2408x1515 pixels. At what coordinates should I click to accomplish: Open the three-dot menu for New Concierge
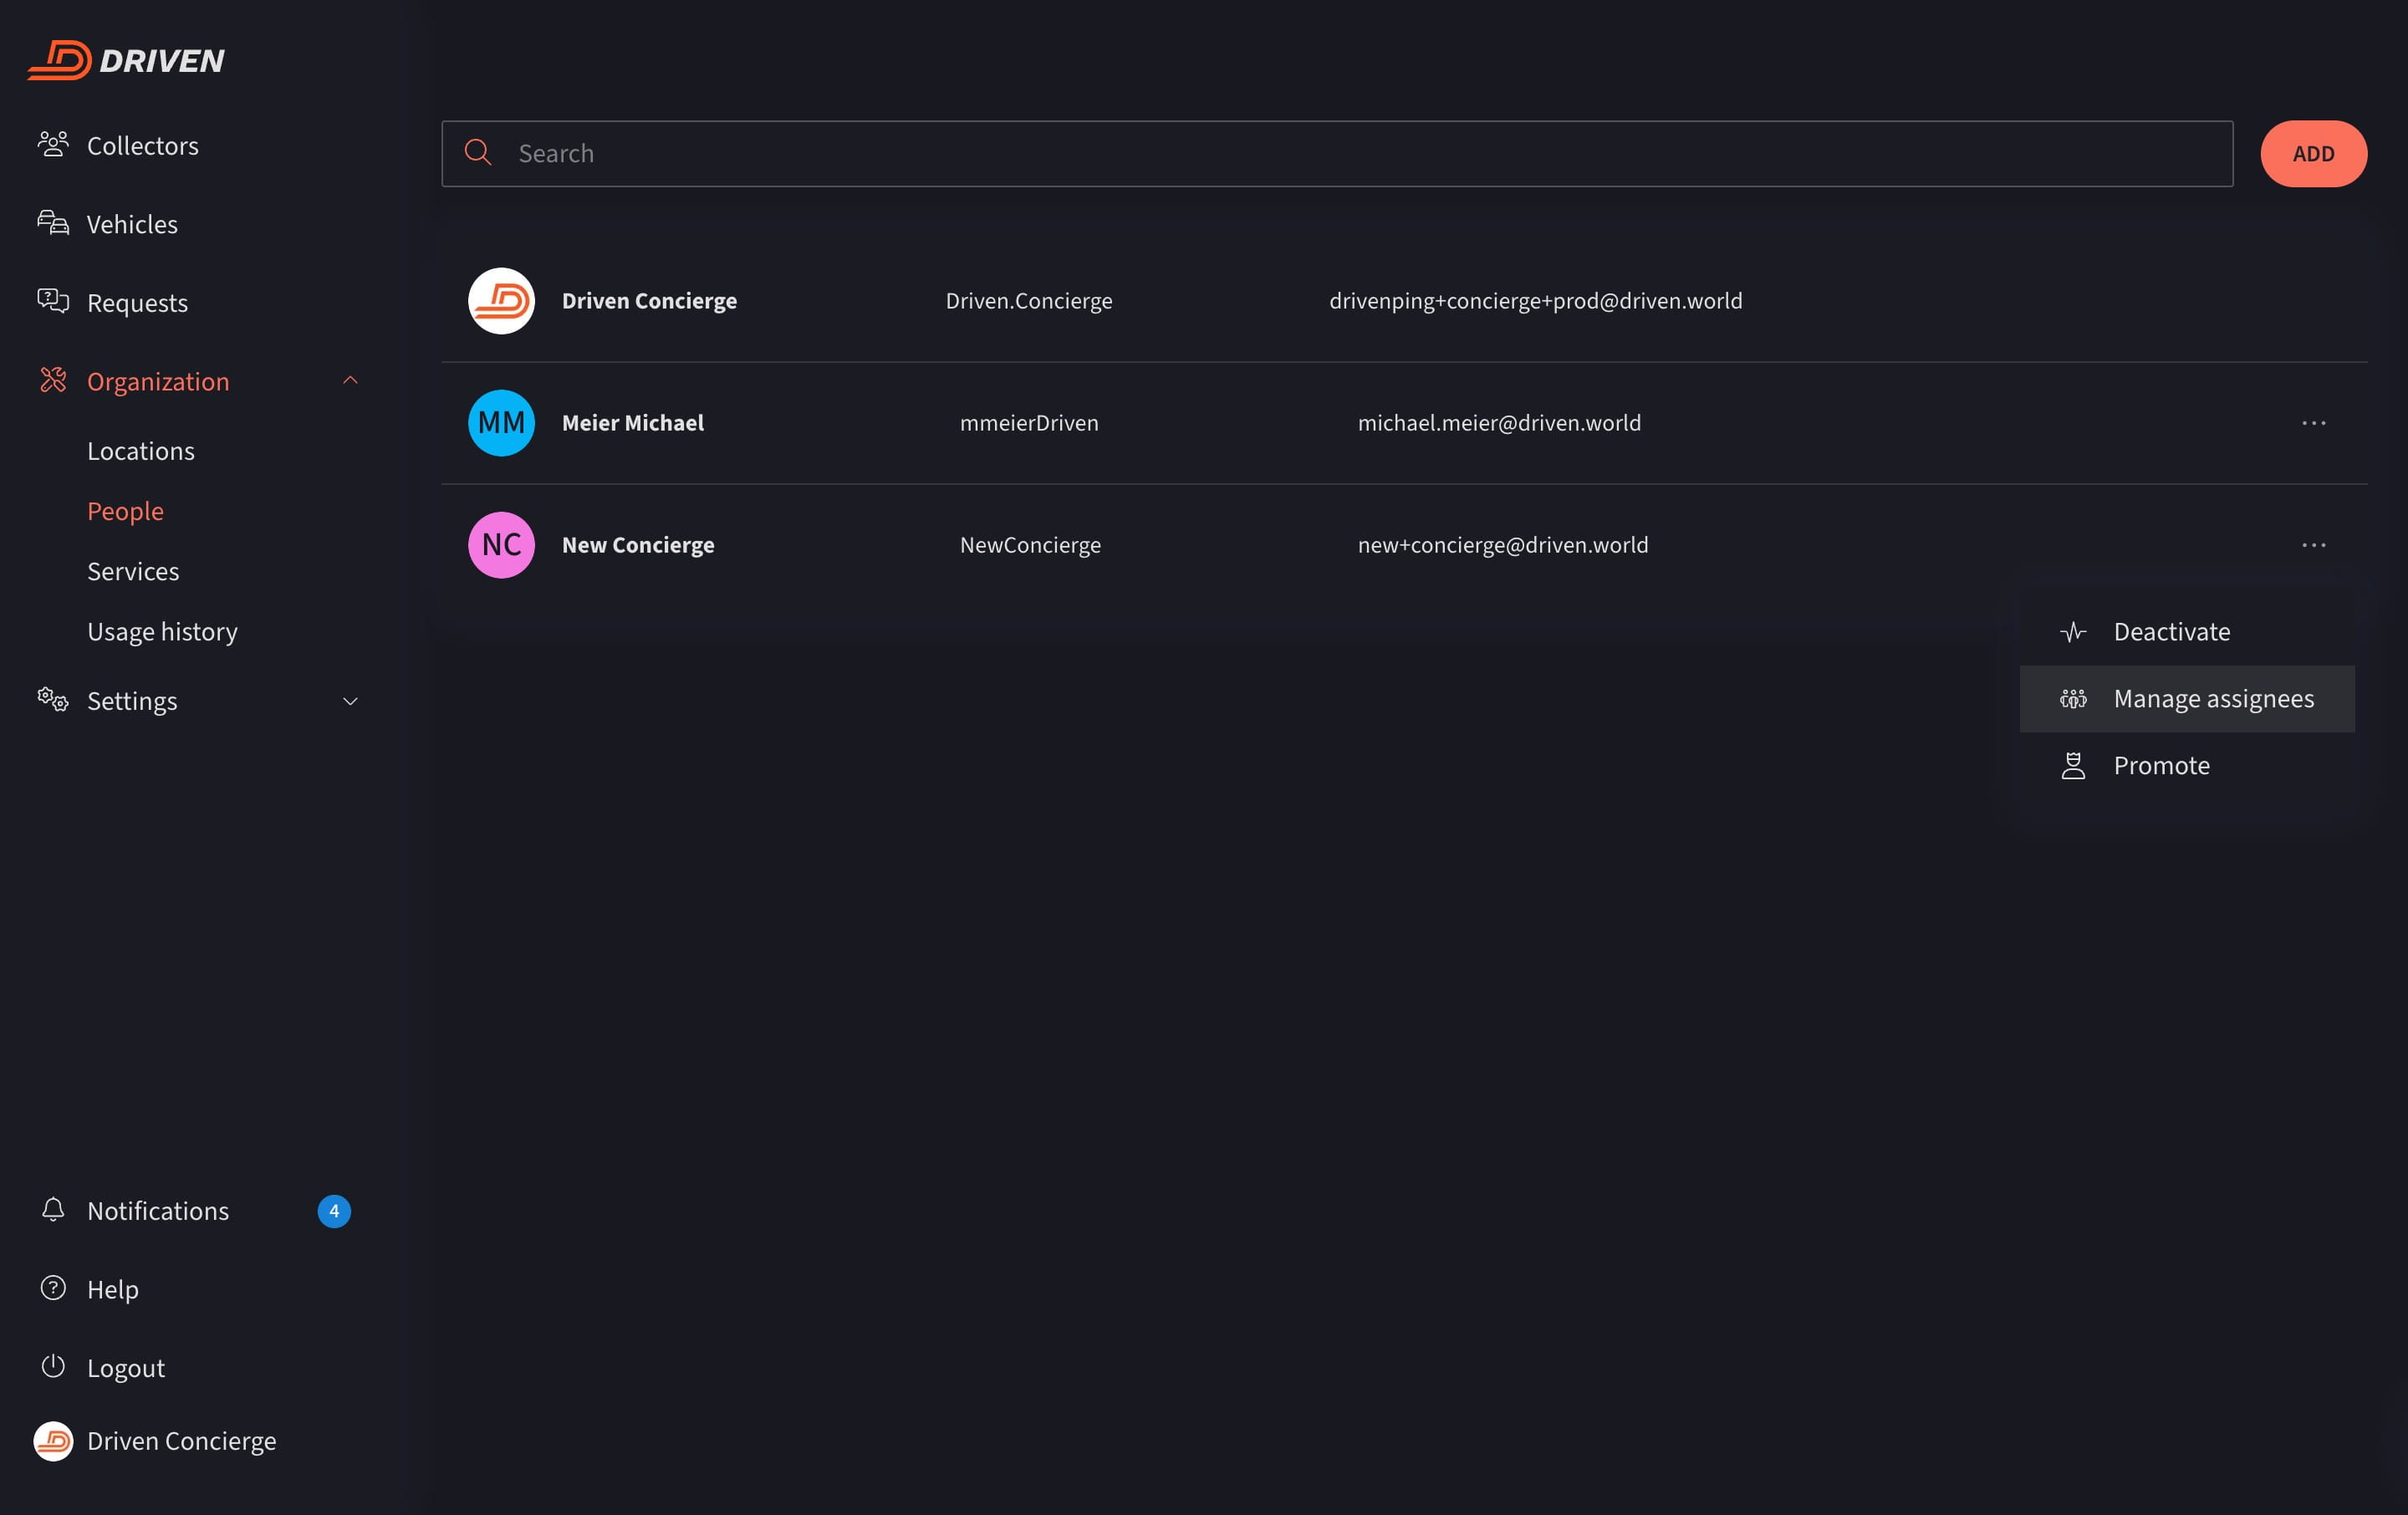click(x=2313, y=545)
